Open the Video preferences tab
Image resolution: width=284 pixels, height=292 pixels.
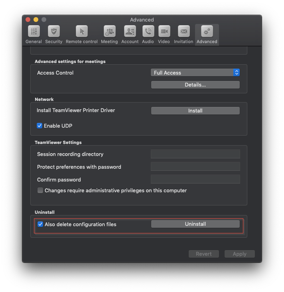pos(164,35)
